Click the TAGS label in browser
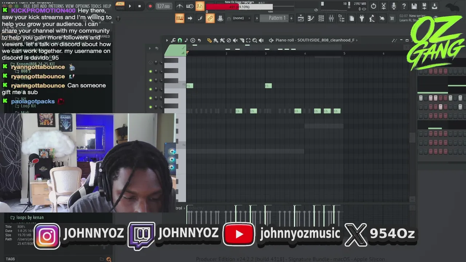The width and height of the screenshot is (466, 262). pyautogui.click(x=10, y=259)
